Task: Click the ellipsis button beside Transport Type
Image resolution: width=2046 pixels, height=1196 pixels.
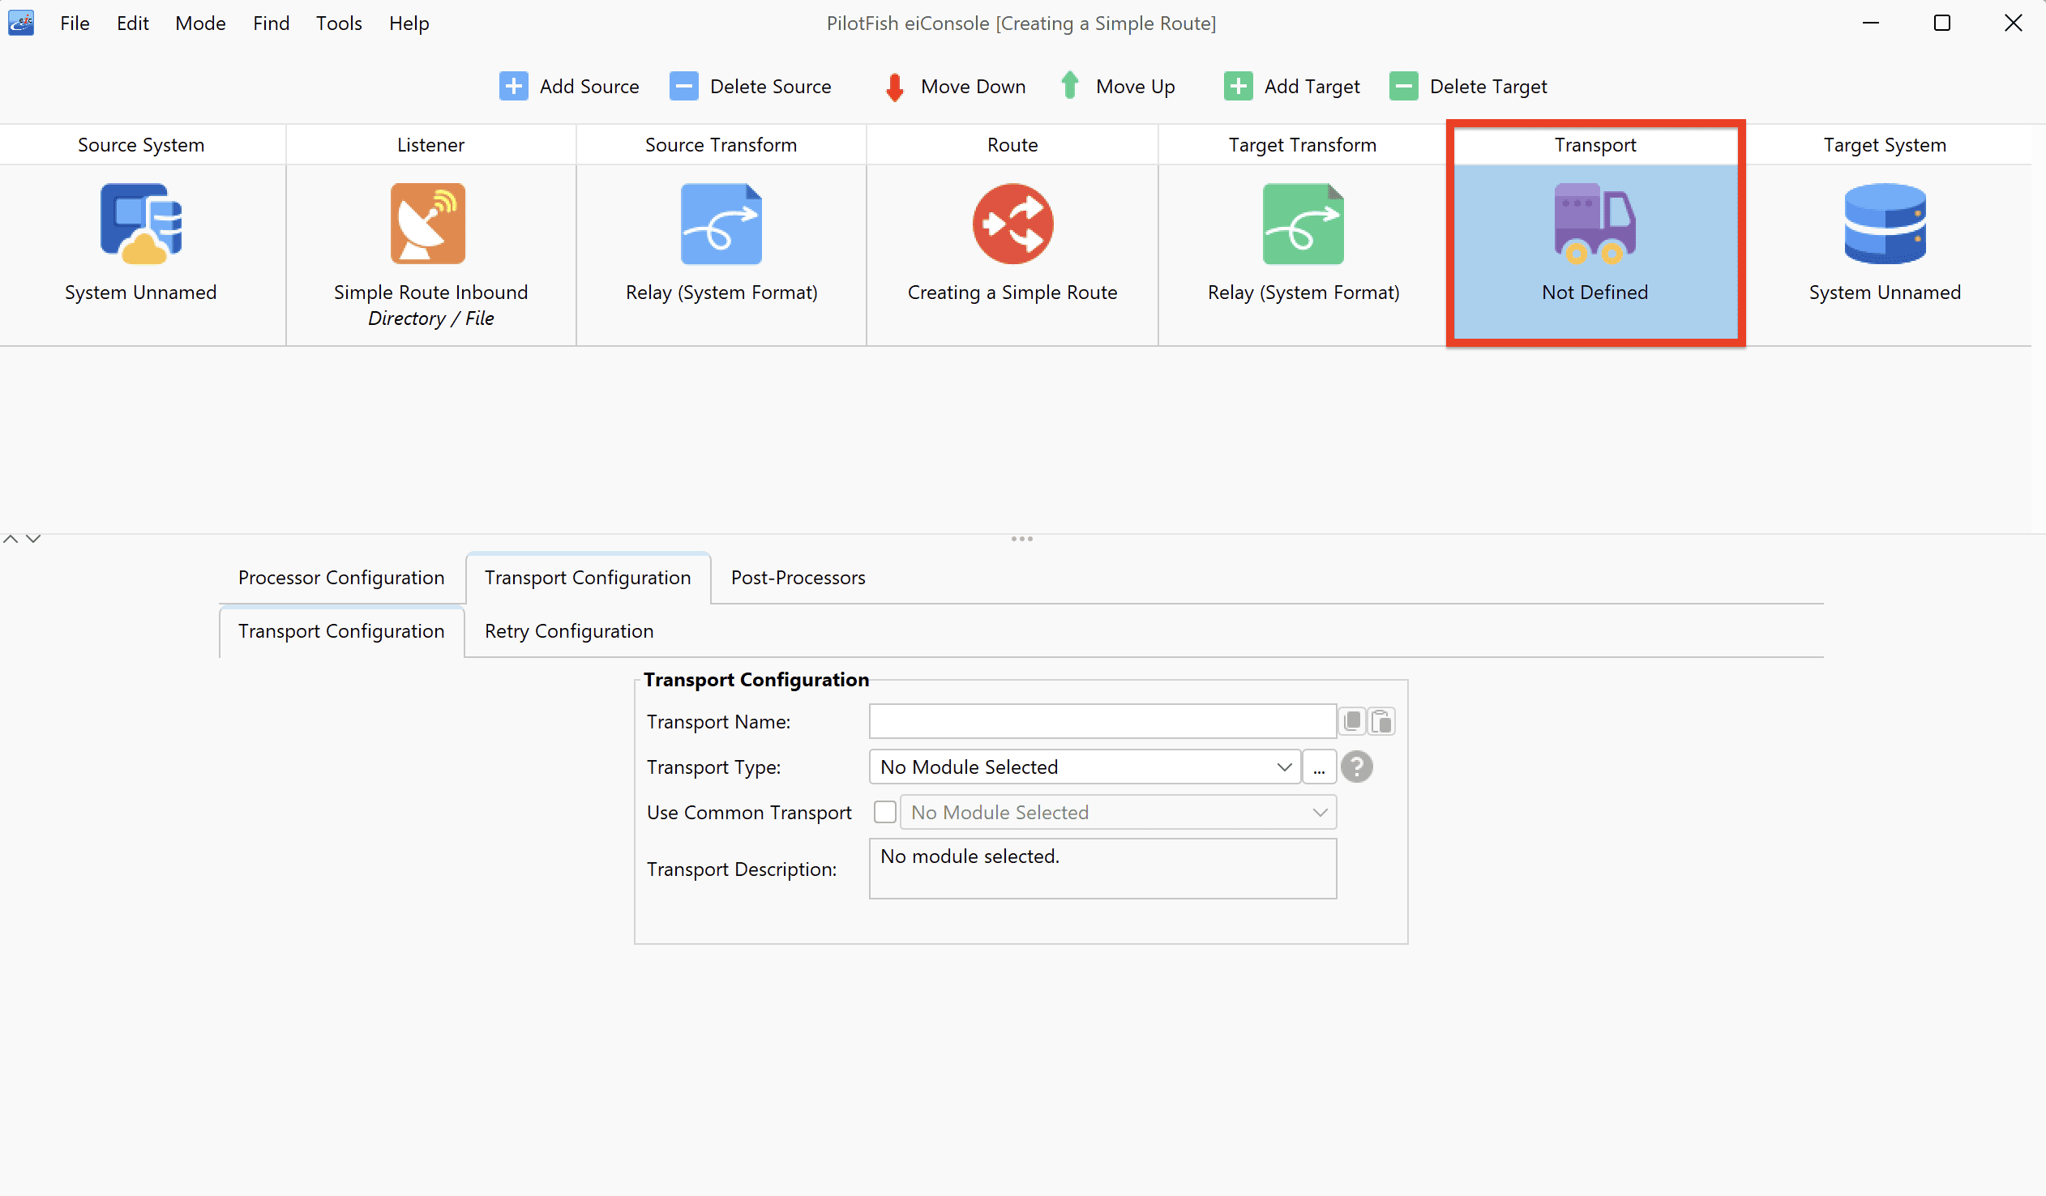Action: (1320, 767)
